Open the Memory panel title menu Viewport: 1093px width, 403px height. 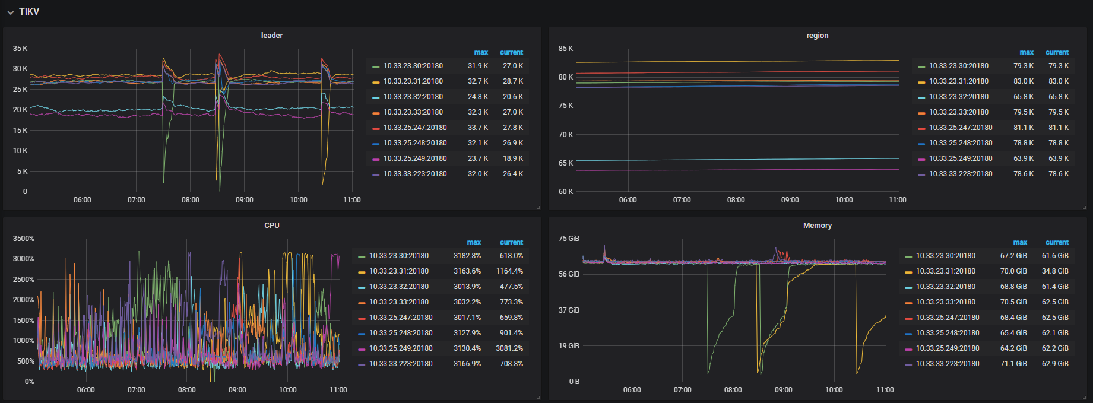(817, 226)
